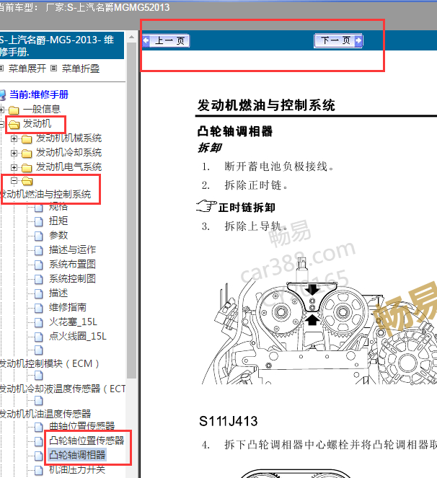Click the 发动机燃油与控制系统 open folder icon
The height and width of the screenshot is (478, 437).
[x=27, y=181]
